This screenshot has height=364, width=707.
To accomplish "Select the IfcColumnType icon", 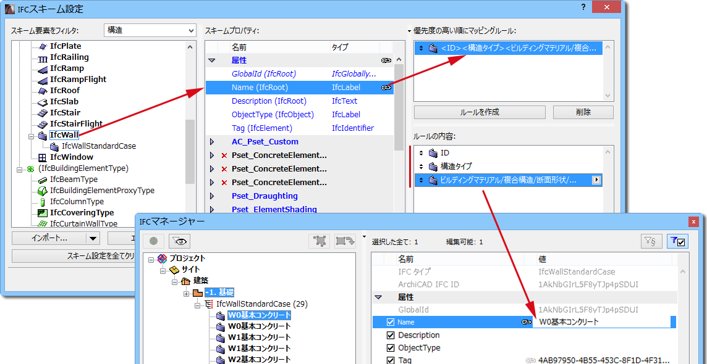I will point(43,202).
